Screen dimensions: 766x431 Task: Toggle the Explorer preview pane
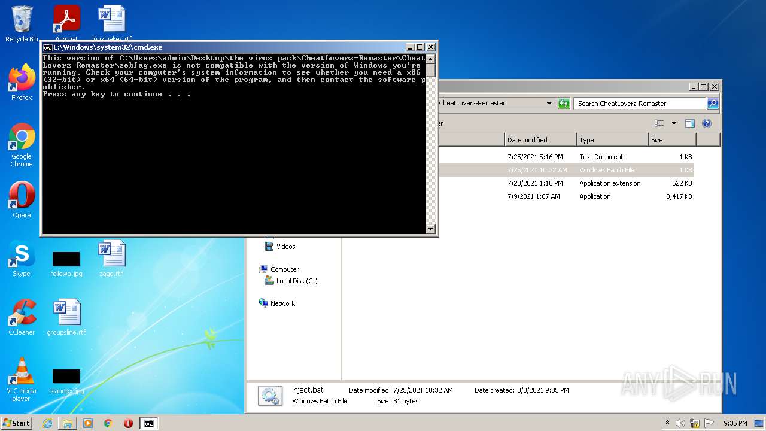click(x=690, y=123)
